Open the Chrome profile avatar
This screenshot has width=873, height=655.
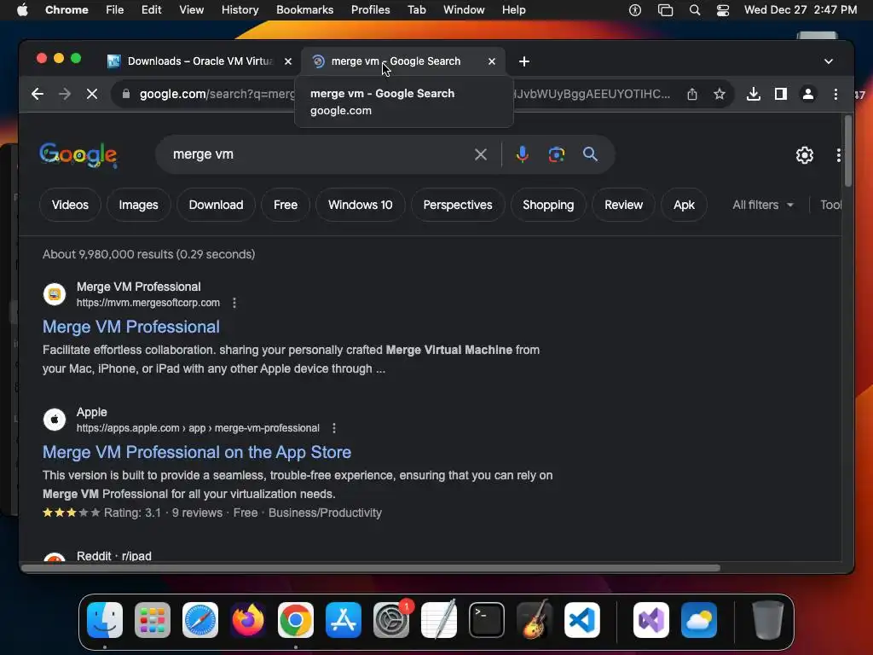pos(808,94)
